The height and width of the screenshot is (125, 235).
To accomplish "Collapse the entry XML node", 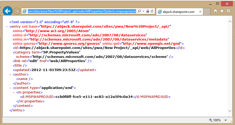I will pyautogui.click(x=7, y=27).
